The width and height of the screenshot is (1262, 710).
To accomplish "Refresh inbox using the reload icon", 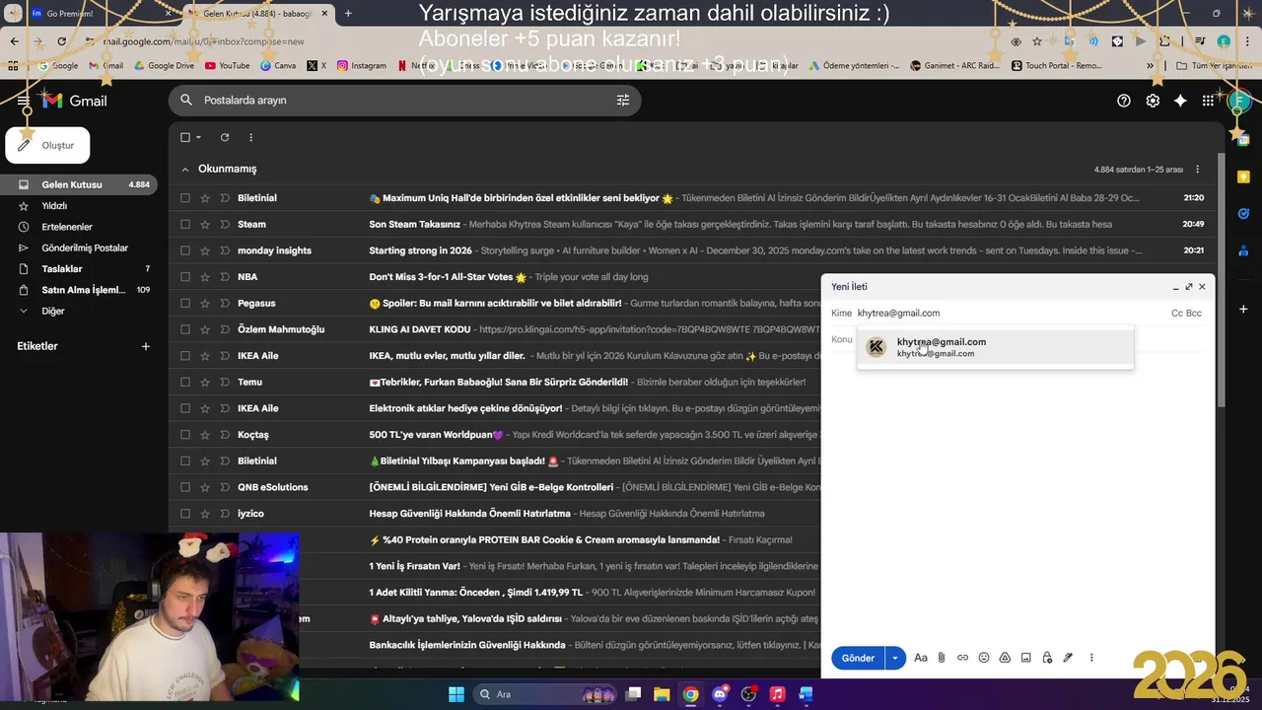I will coord(225,137).
